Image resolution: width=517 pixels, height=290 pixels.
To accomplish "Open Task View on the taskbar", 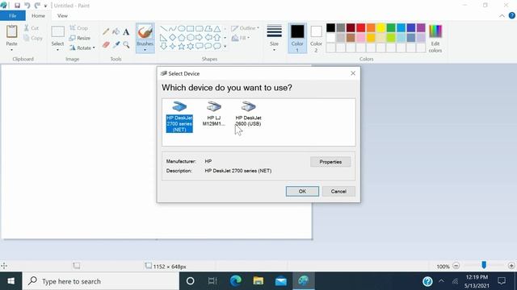I will [x=212, y=281].
